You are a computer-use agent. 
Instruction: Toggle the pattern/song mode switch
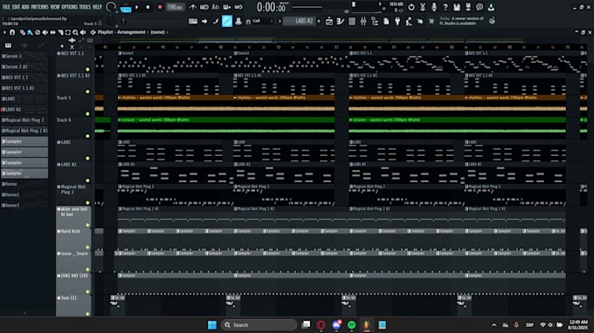click(126, 7)
